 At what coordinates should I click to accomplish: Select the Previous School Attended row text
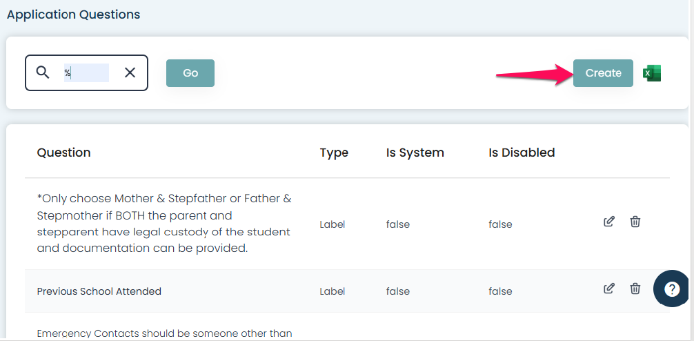coord(99,291)
